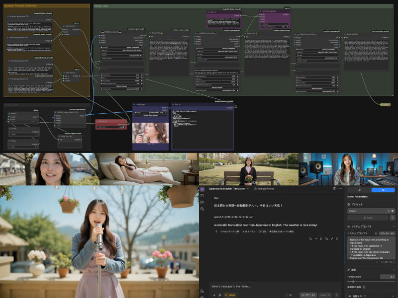Screen dimensions: 398x298
Task: Click the delete message trash icon
Action: click(x=337, y=239)
